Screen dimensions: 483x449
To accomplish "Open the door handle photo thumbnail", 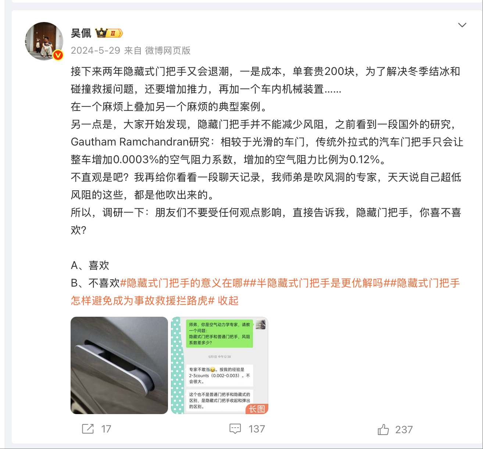I will click(x=119, y=365).
